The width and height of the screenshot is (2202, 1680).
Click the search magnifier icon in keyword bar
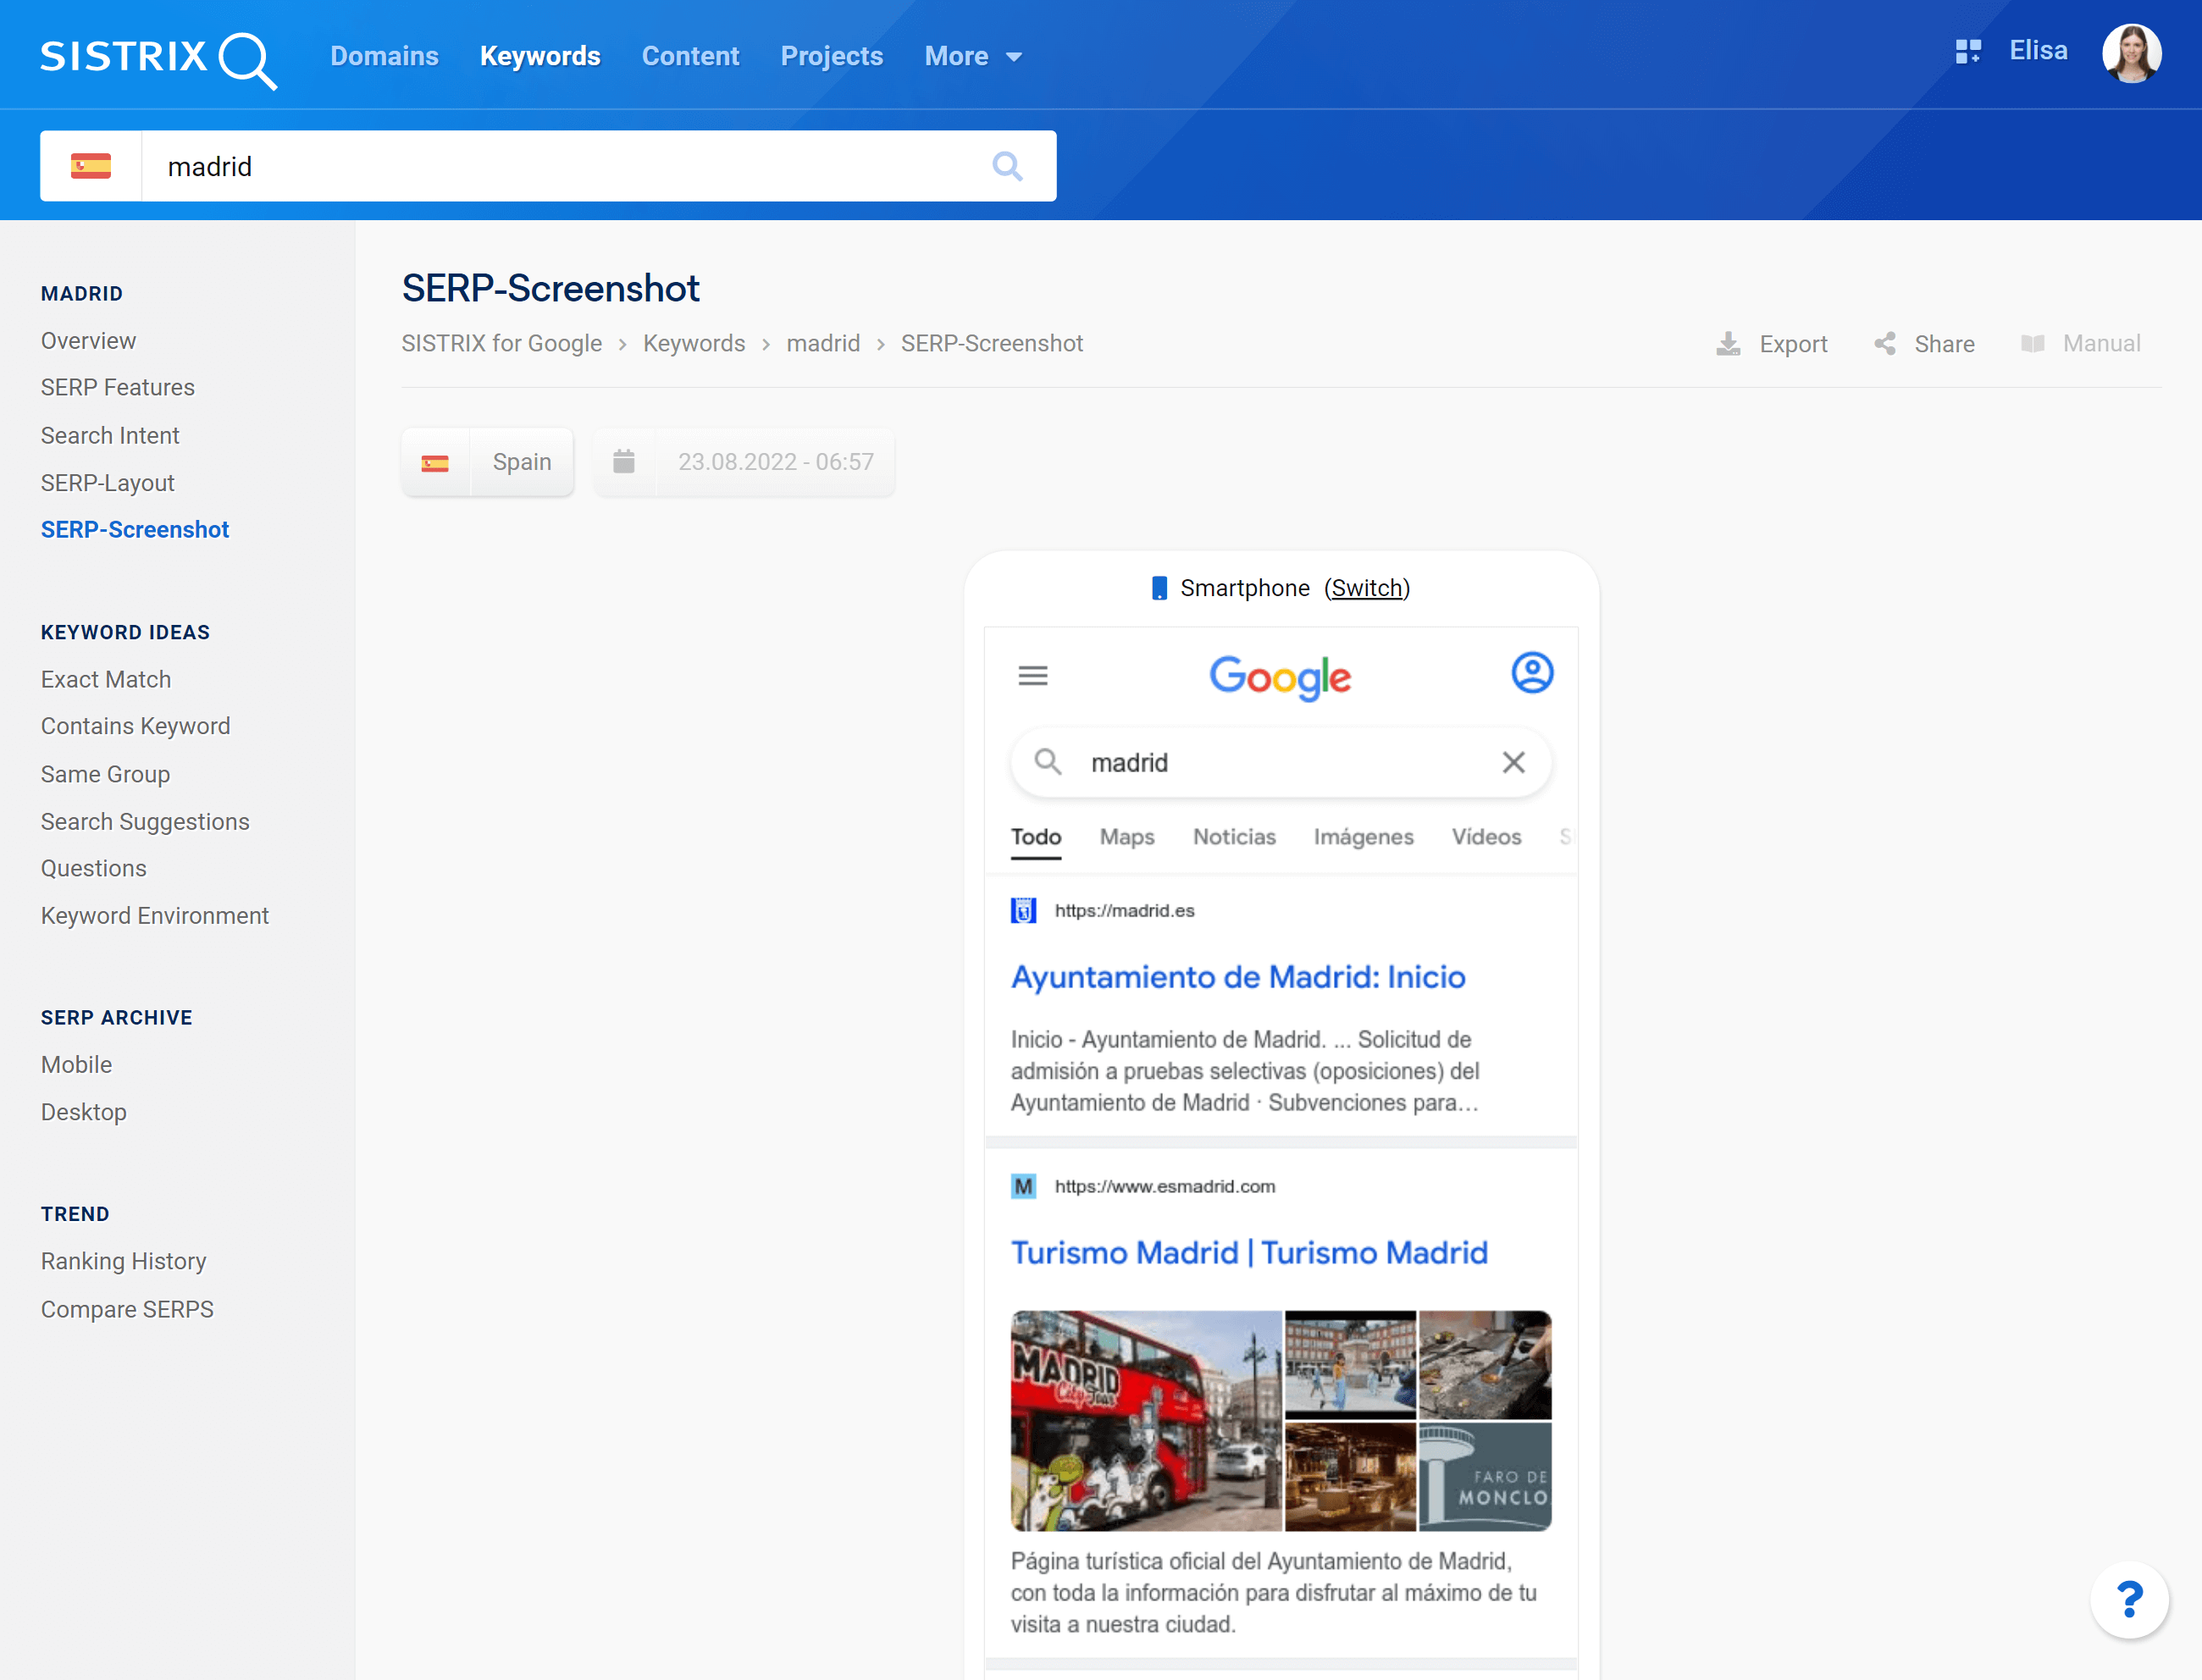point(1007,166)
